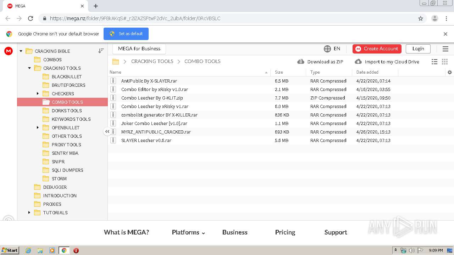Open Windows Explorer from the taskbar
Viewport: 454px width, 255px height.
point(40,250)
